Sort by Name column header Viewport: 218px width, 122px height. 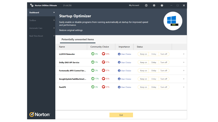tap(71, 47)
